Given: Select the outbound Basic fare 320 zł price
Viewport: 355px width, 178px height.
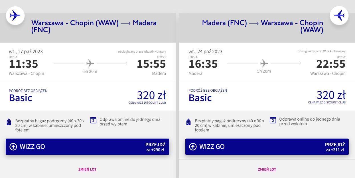Looking at the screenshot, I should click(x=151, y=95).
